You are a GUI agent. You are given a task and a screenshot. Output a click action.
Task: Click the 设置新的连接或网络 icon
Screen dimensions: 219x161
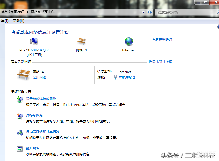(x=20, y=100)
